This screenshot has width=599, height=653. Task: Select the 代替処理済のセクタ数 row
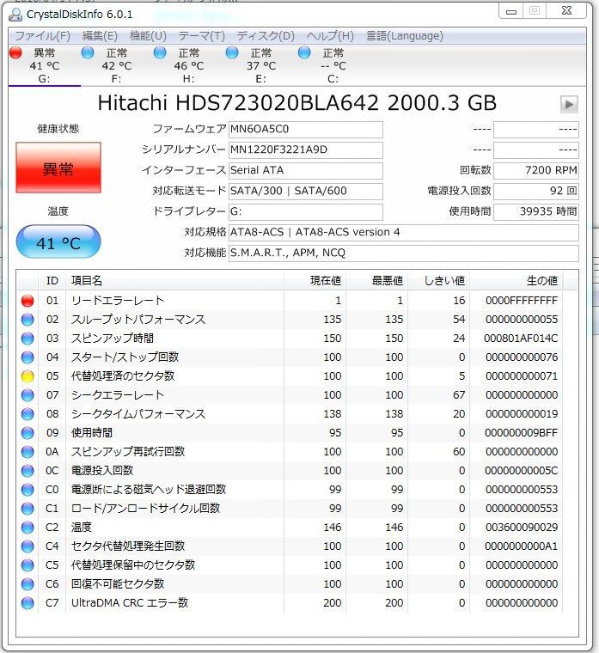tap(290, 376)
